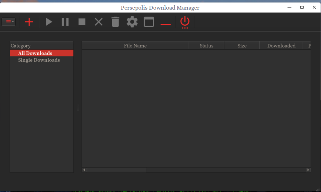Sort by the Downloaded column header
Viewport: 321px width, 192px height.
click(x=281, y=46)
